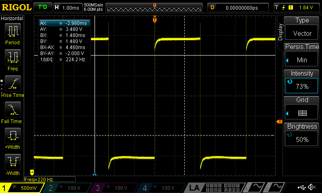Click the trigger channel 1 badge
Screen dimensions: 322x193
pyautogui.click(x=291, y=8)
